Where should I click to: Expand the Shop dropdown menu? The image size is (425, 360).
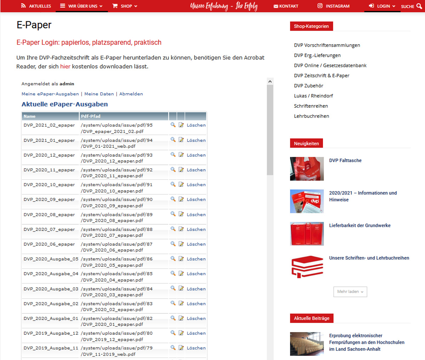pos(125,6)
